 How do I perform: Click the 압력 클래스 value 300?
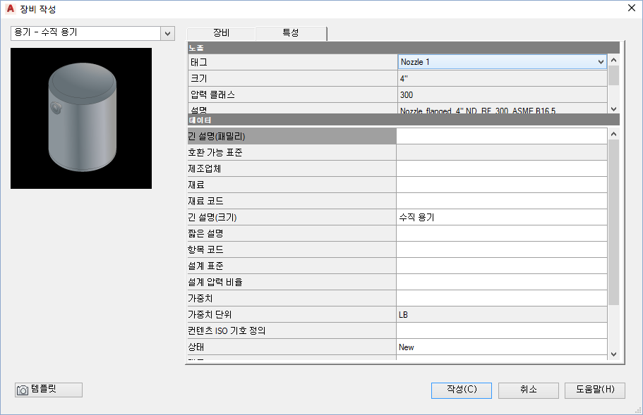503,94
